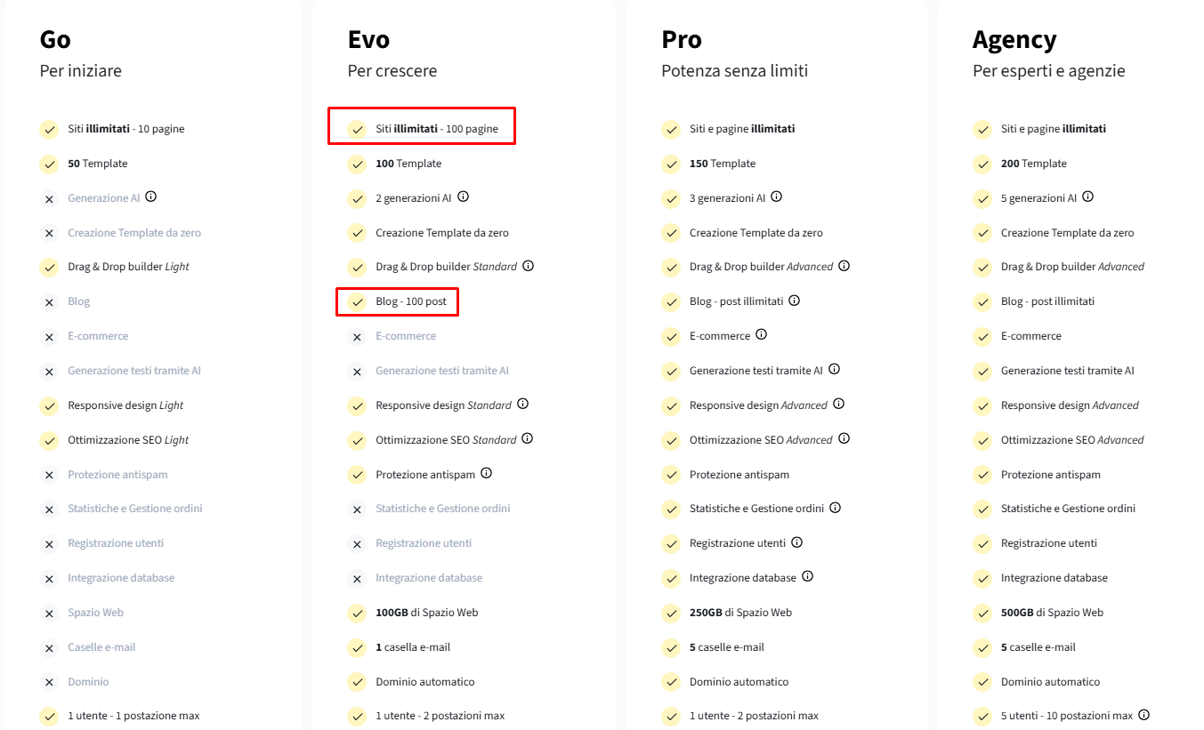
Task: Click info icon next to Pro Generazione testi tramite AI
Action: [x=834, y=370]
